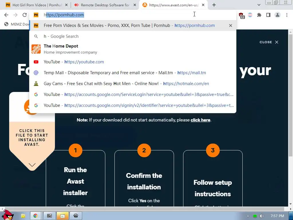This screenshot has height=220, width=293.
Task: Open the MEMZ bookmark in bookmarks bar
Action: 17,24
